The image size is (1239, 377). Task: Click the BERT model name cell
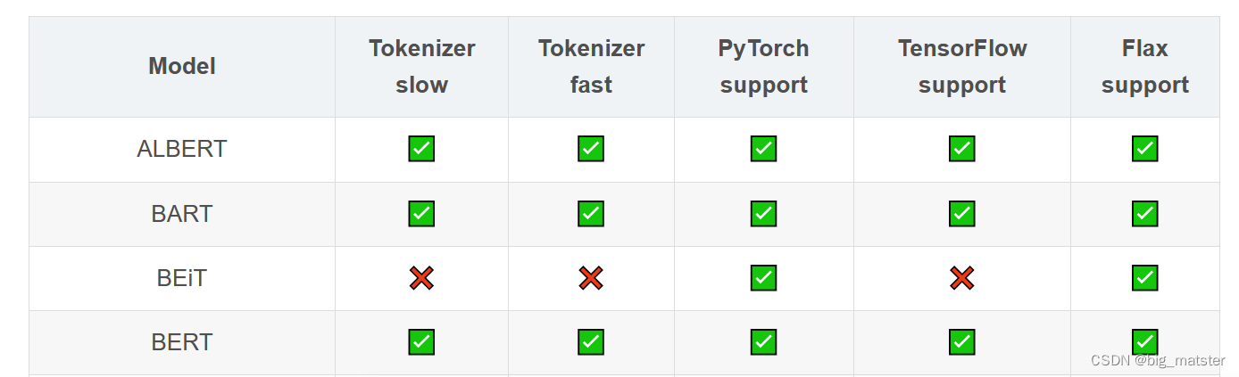(182, 342)
